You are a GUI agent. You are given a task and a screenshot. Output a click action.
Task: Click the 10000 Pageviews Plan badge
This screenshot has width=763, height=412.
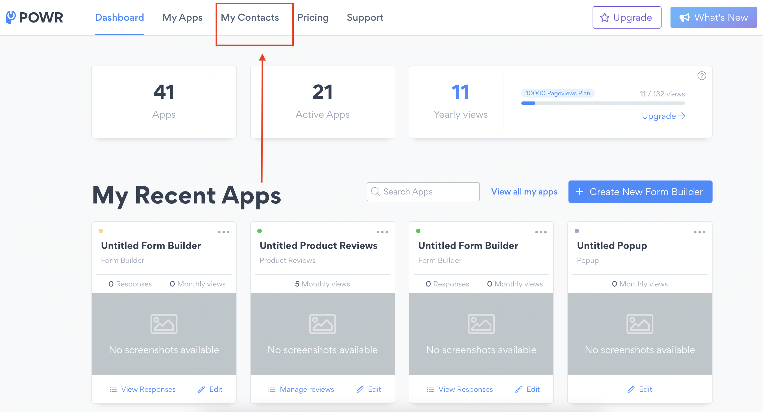coord(558,93)
